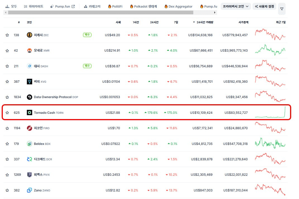Sort by the # rank column
299x199 pixels.
coord(19,22)
